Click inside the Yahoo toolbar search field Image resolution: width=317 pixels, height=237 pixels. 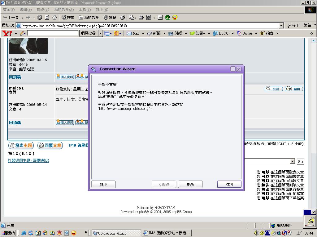(x=53, y=33)
